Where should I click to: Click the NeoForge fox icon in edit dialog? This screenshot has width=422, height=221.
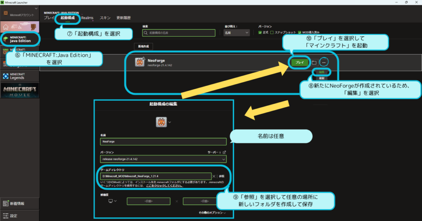161,122
